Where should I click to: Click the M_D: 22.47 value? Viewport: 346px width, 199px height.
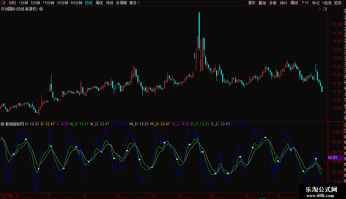(100, 124)
